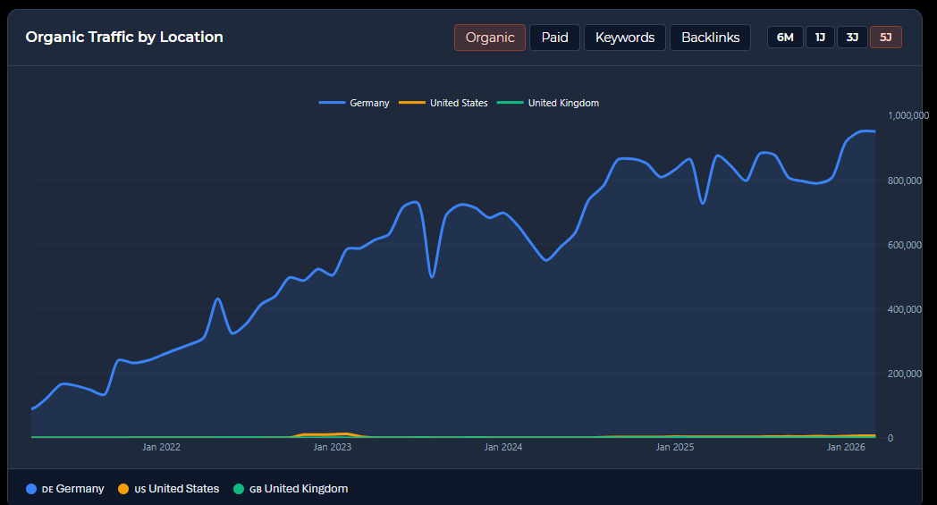Select the Keywords tab

tap(624, 38)
